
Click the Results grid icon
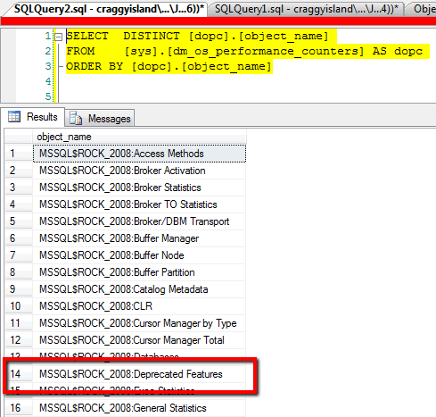tap(14, 116)
